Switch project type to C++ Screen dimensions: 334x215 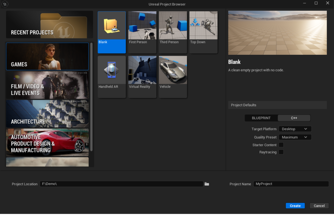(294, 118)
